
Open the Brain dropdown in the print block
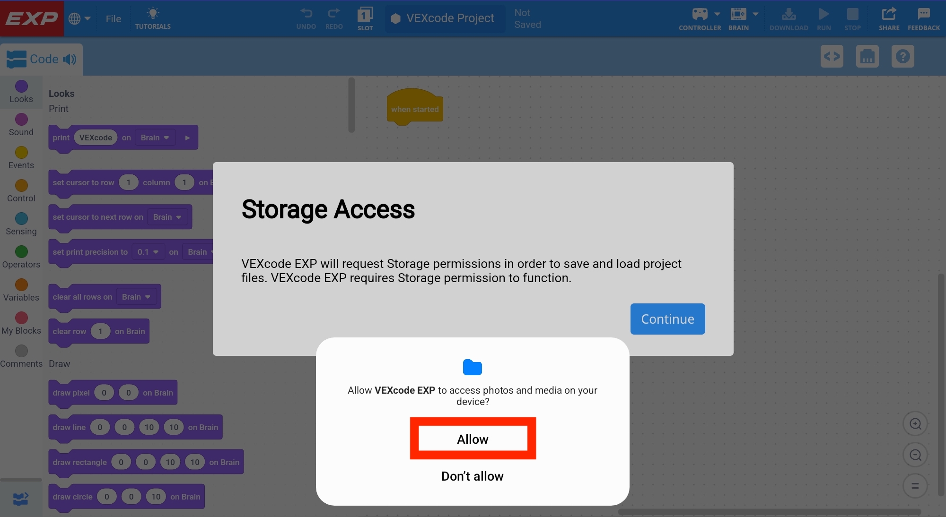pyautogui.click(x=154, y=138)
